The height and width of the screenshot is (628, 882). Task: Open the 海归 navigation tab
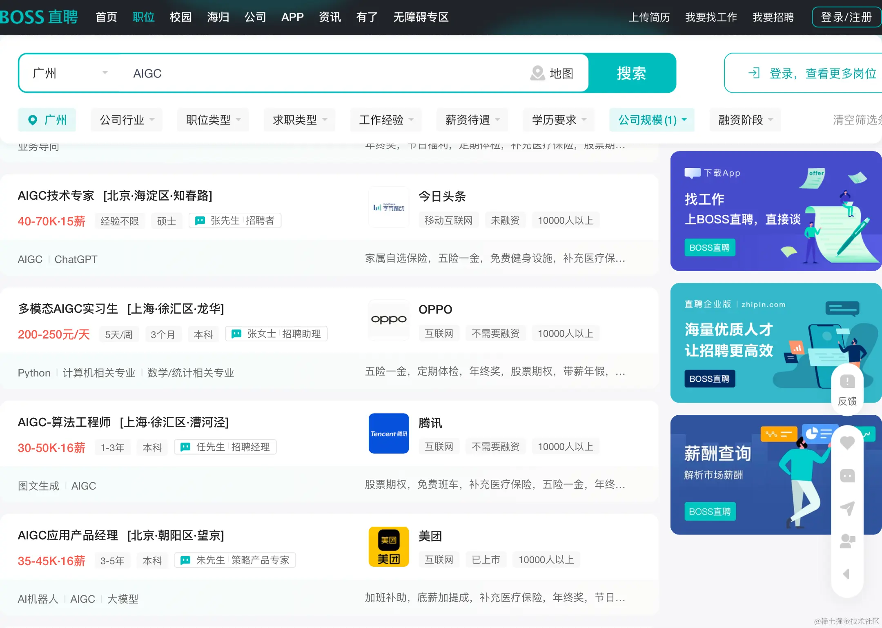[218, 17]
